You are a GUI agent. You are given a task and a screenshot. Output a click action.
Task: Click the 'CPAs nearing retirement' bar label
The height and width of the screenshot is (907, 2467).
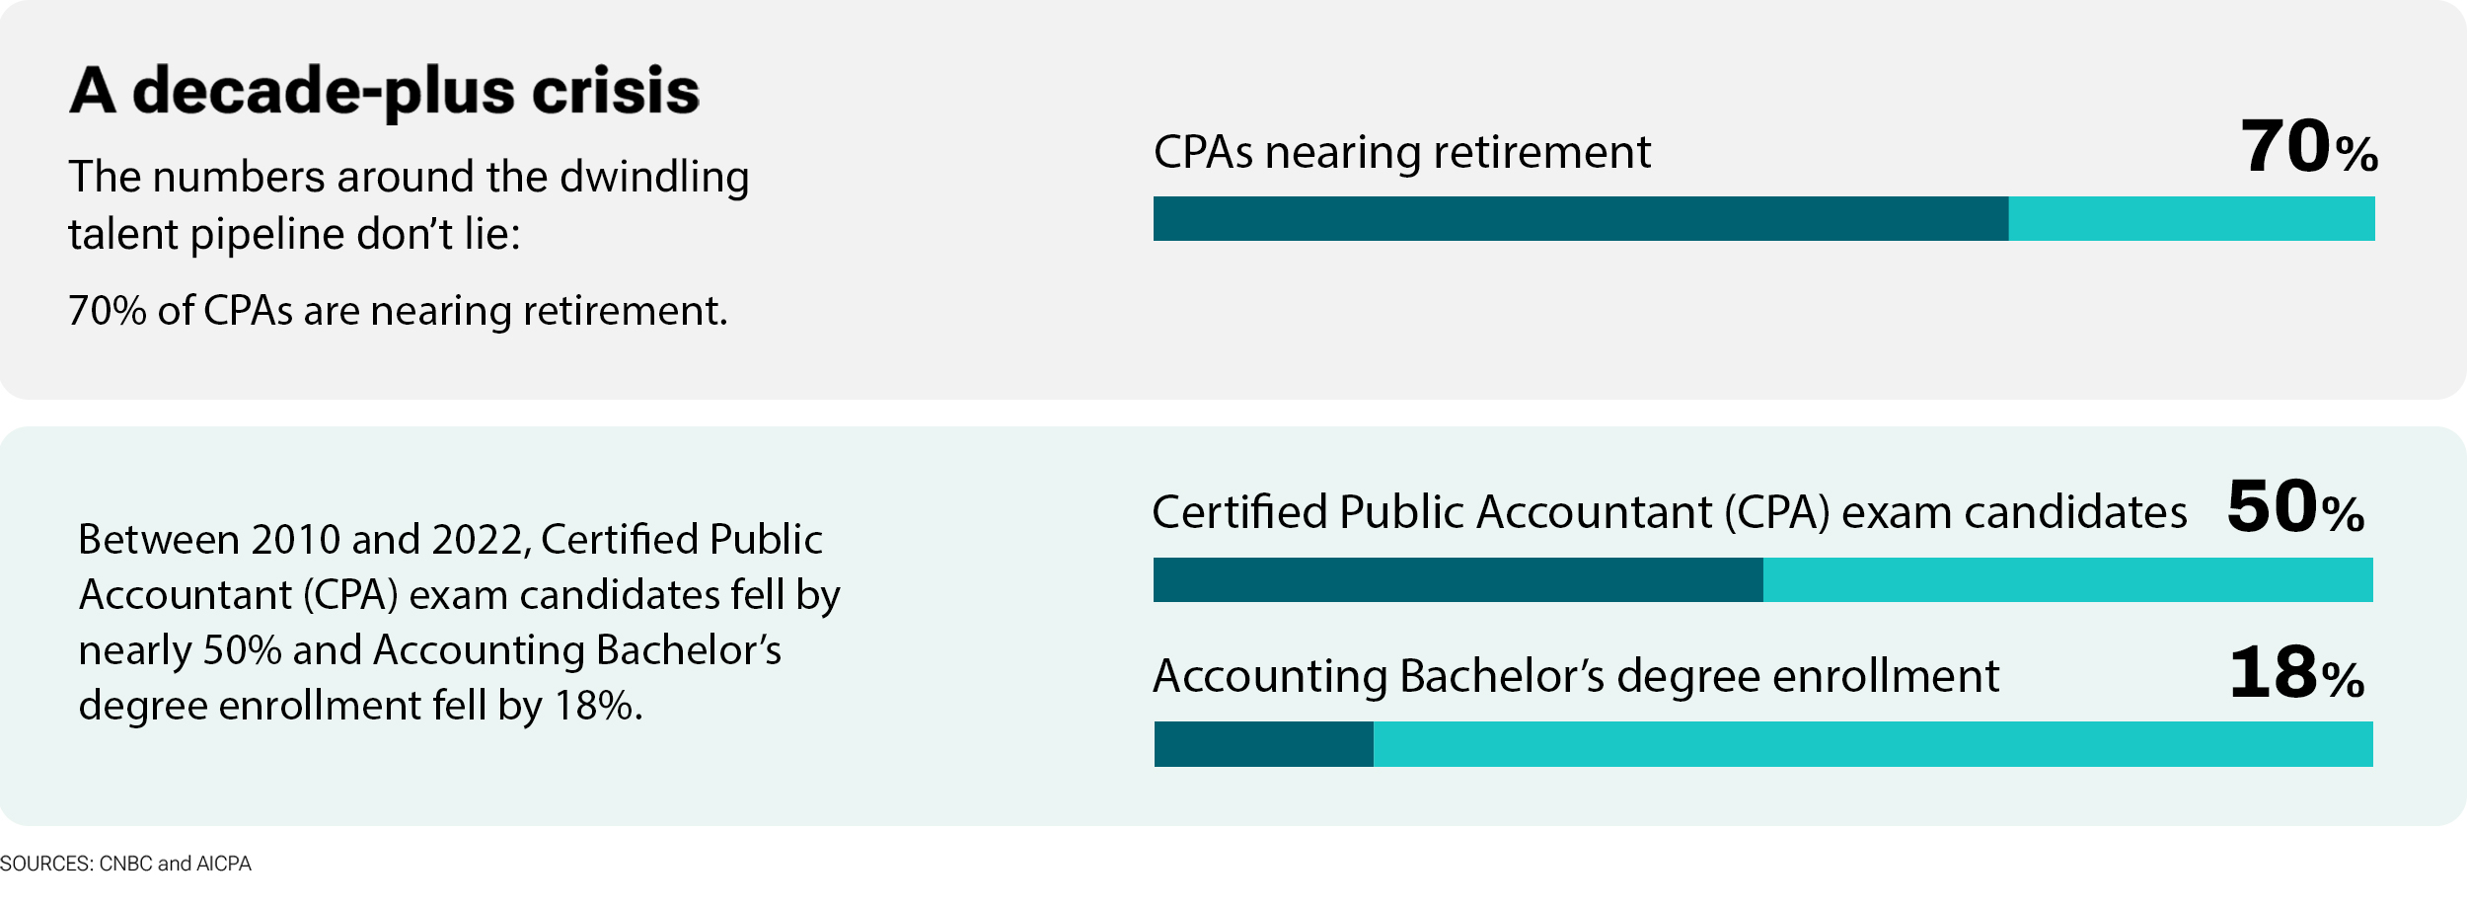1401,153
